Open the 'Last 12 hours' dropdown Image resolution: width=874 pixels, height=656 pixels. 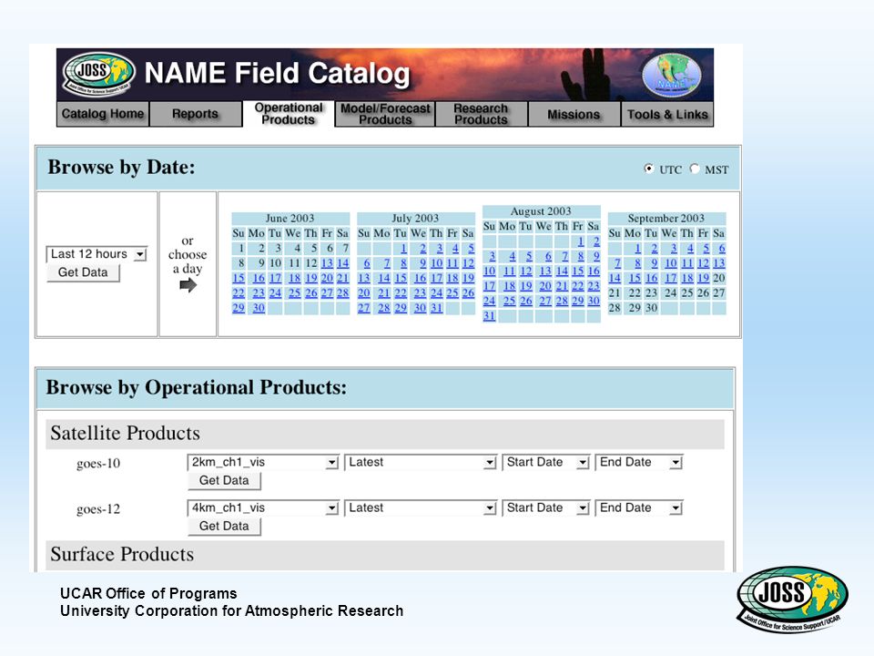point(97,254)
